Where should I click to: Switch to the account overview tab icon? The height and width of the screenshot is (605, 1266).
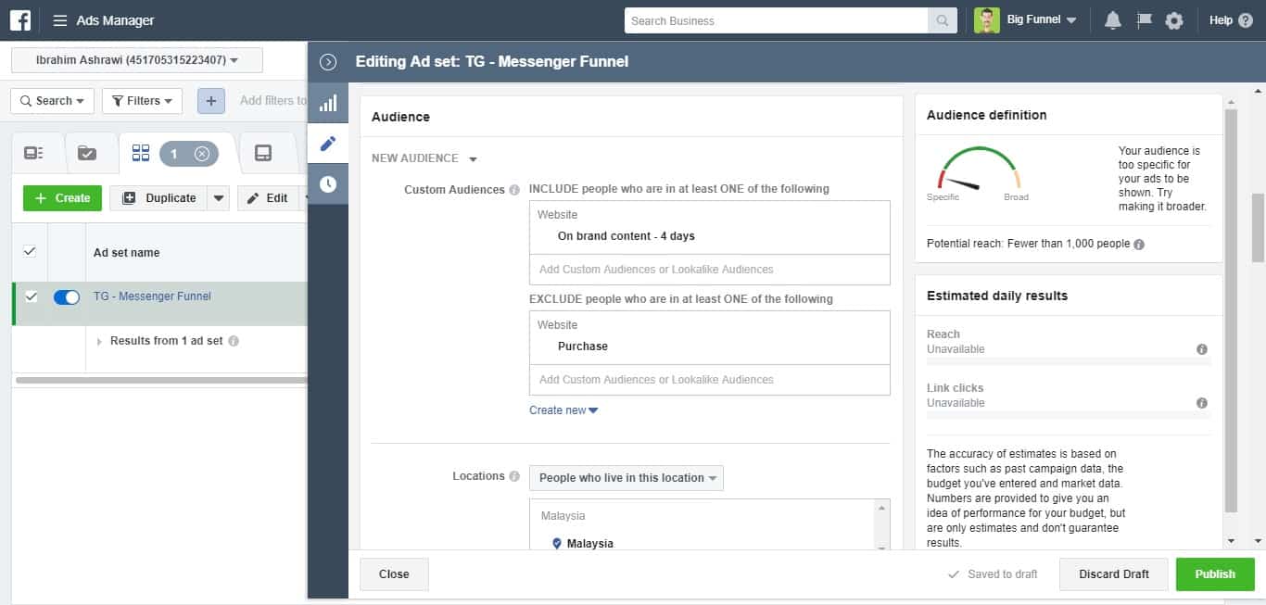click(x=34, y=154)
